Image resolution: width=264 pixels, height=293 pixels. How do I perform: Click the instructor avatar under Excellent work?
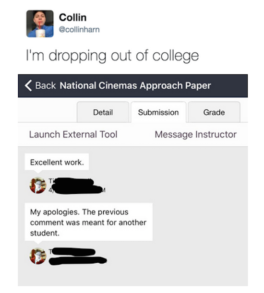click(x=38, y=185)
